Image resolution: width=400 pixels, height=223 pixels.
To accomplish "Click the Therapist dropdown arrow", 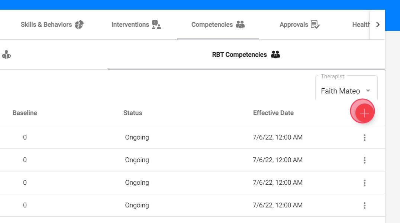I will pyautogui.click(x=368, y=91).
